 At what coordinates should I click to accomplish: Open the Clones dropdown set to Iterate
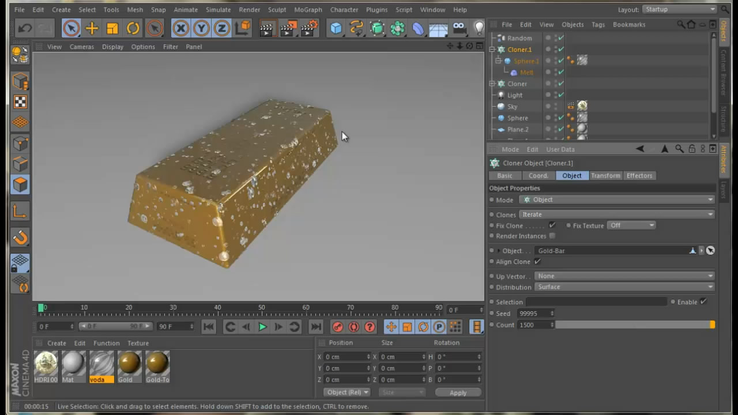617,214
